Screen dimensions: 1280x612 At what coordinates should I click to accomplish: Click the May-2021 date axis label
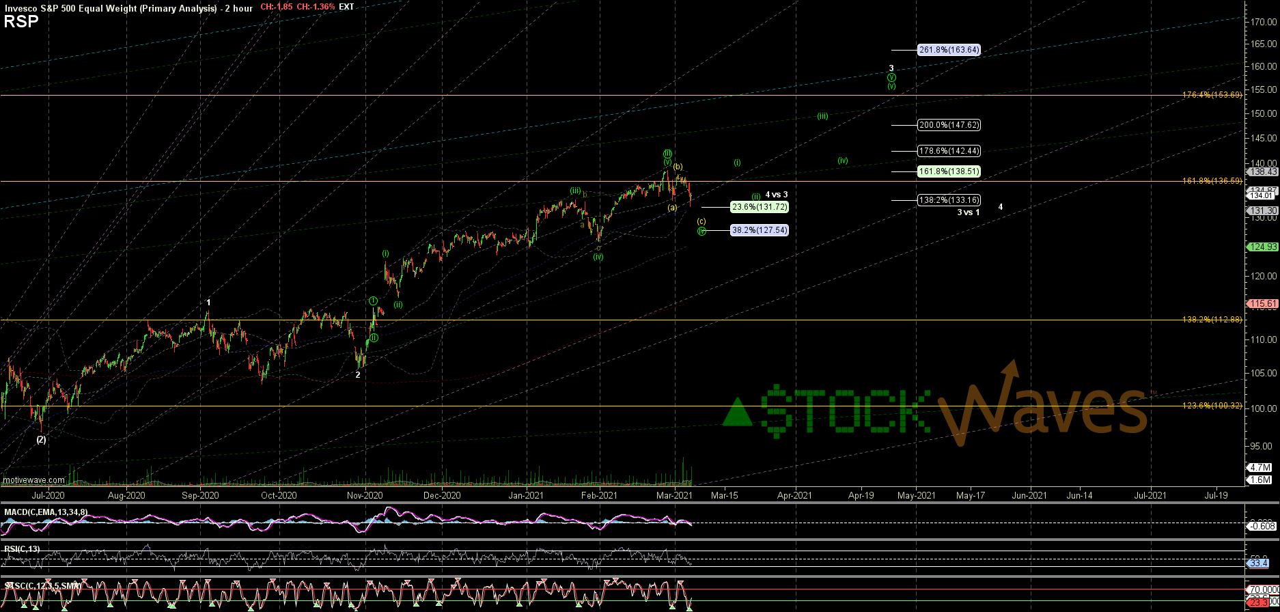click(x=917, y=495)
